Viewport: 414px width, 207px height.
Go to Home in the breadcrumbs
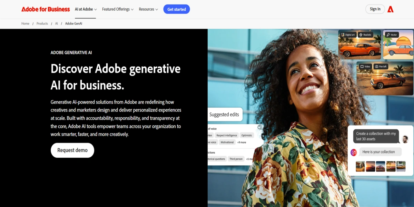pos(25,23)
